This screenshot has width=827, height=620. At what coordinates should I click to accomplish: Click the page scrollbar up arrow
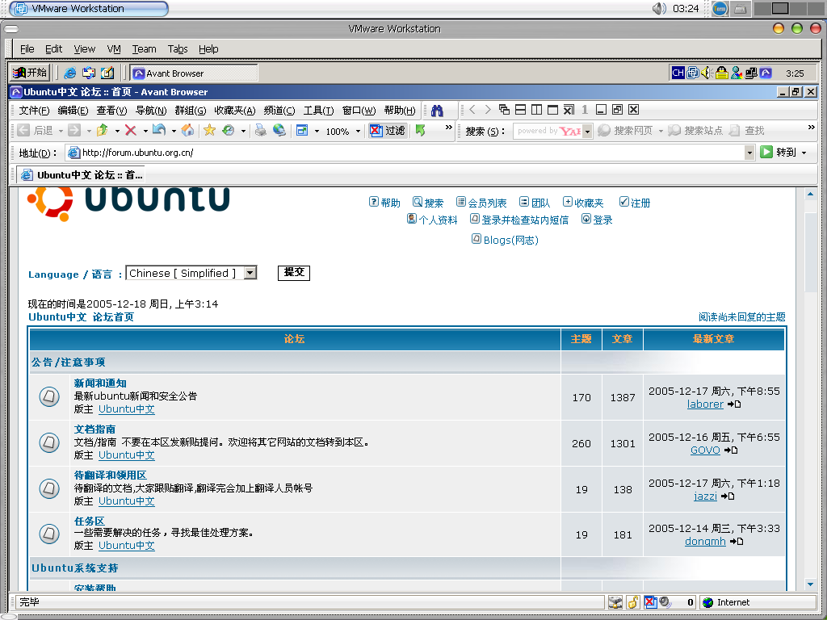[811, 195]
